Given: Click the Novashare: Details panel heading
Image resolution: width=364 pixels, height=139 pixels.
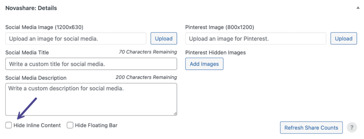Looking at the screenshot, I should click(31, 8).
